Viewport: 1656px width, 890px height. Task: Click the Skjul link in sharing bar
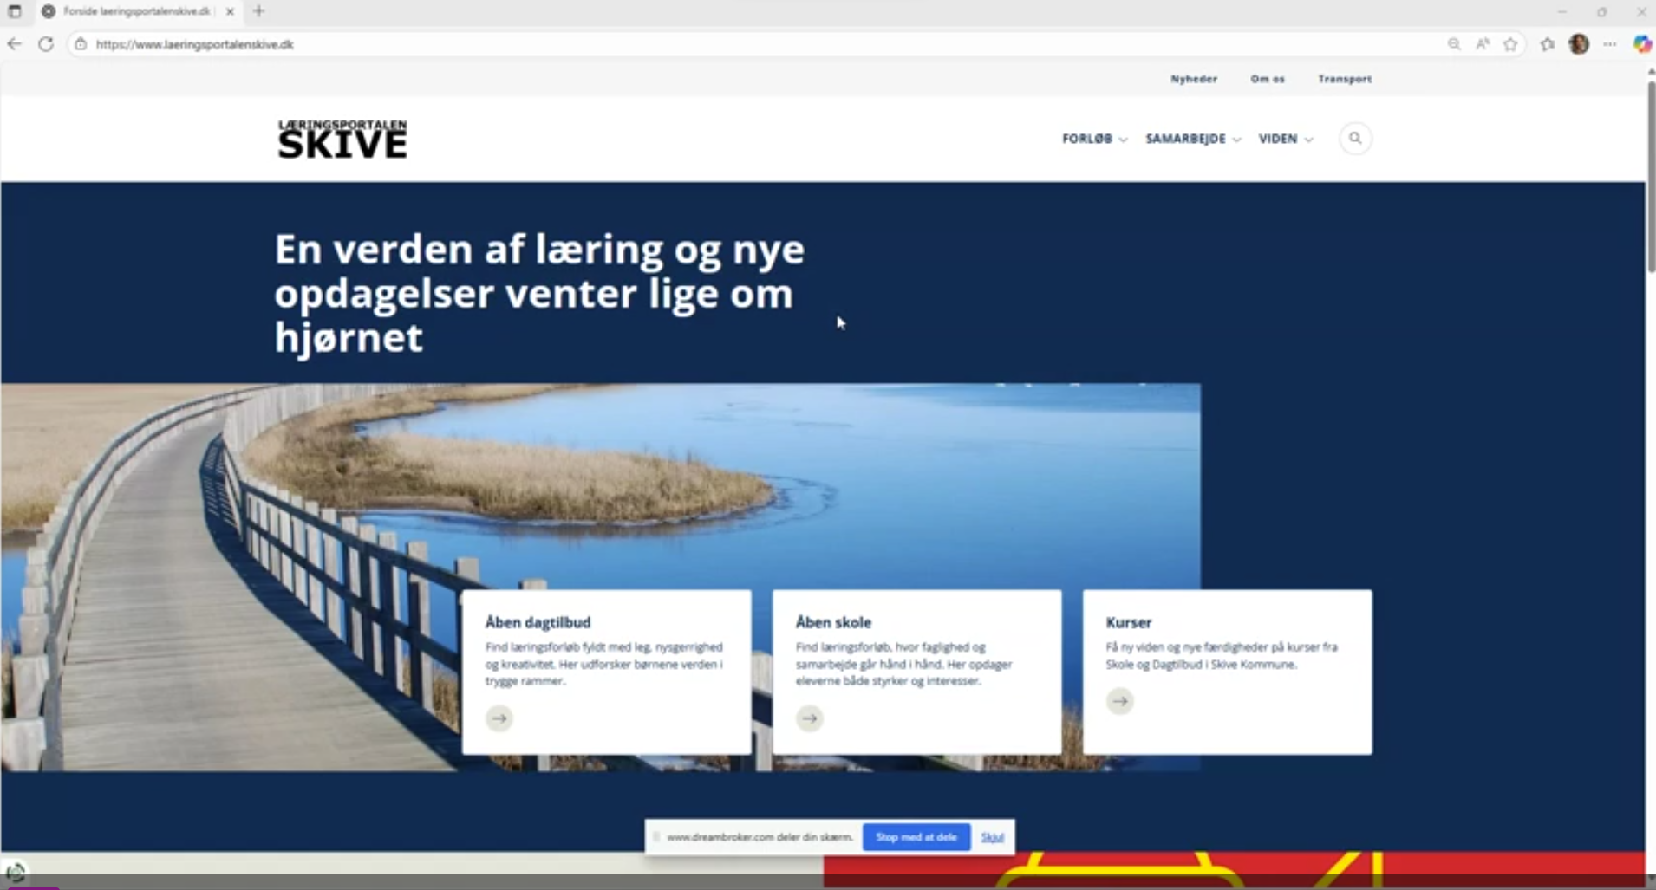992,837
